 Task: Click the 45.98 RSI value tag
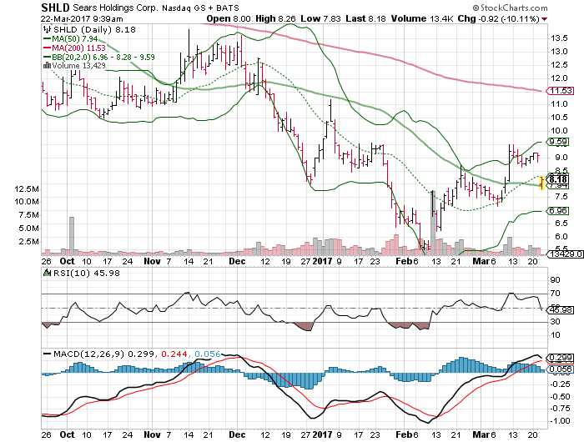click(560, 309)
